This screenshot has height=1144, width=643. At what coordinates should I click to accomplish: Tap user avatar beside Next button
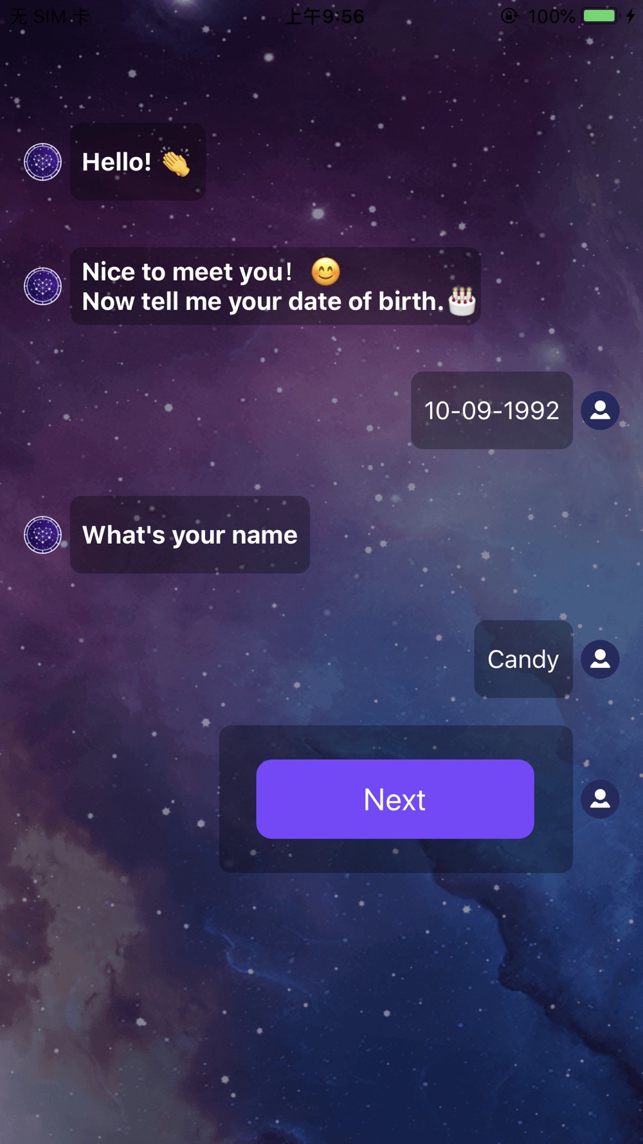pyautogui.click(x=600, y=798)
